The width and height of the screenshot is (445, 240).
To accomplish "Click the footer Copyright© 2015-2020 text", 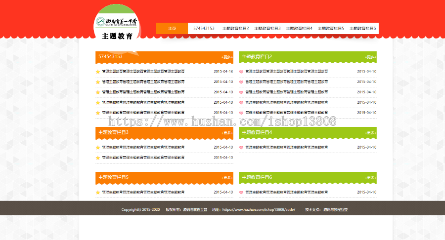I will (x=140, y=210).
